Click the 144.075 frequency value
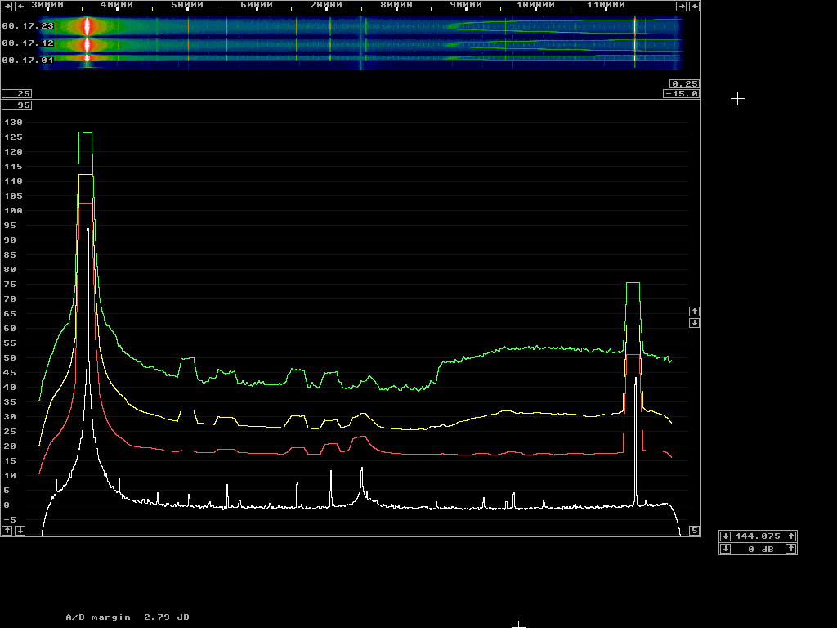837x628 pixels. 758,536
